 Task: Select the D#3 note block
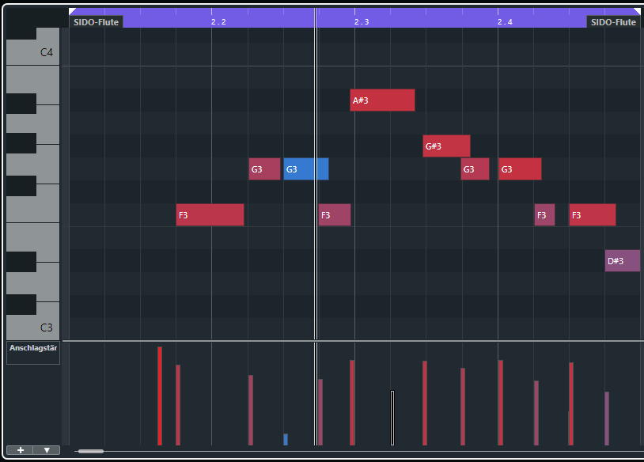pos(623,261)
